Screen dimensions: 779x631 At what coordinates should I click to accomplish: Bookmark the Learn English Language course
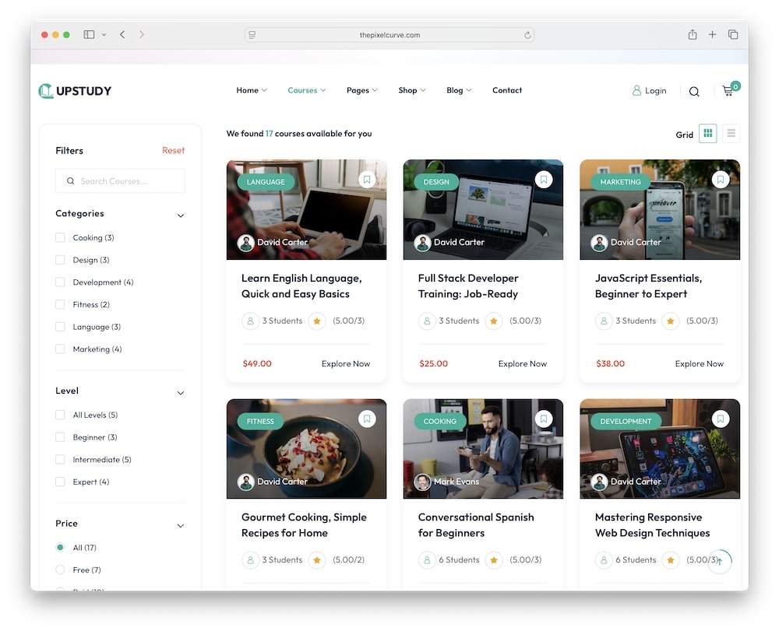[367, 180]
